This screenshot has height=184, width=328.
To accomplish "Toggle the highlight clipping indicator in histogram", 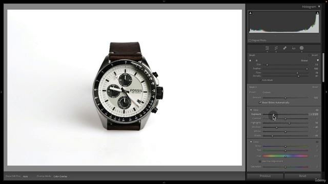I will [x=317, y=13].
